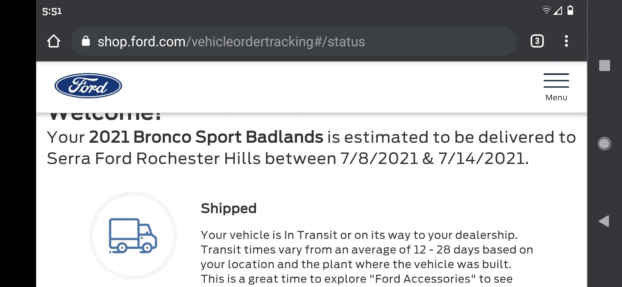Expand the Shipped status section
Image resolution: width=622 pixels, height=287 pixels.
[x=229, y=208]
